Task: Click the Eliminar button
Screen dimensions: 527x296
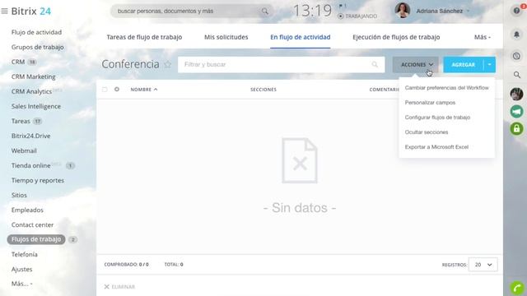Action: [119, 287]
